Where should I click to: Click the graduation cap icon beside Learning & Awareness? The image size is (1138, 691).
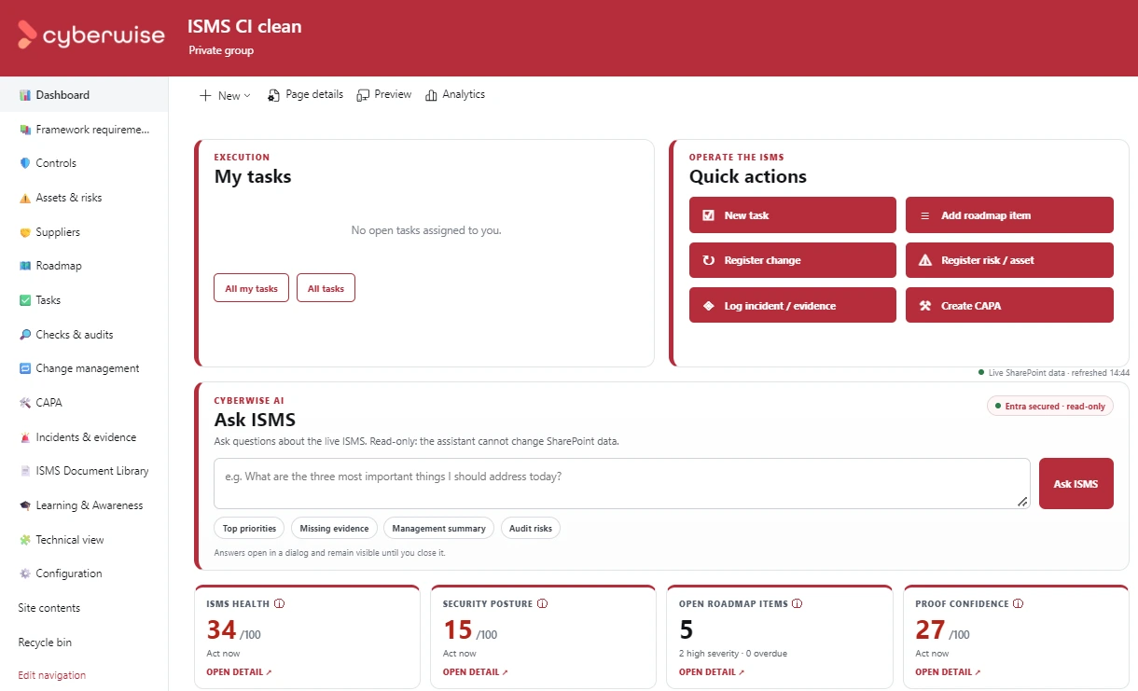25,505
